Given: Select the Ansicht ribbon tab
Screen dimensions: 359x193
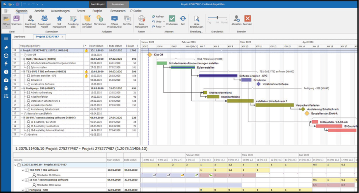Looking at the screenshot, I should pos(39,11).
